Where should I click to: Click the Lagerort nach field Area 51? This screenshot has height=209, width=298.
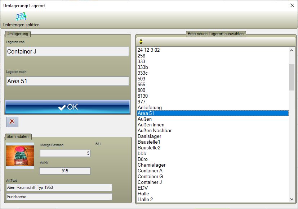[x=67, y=81]
